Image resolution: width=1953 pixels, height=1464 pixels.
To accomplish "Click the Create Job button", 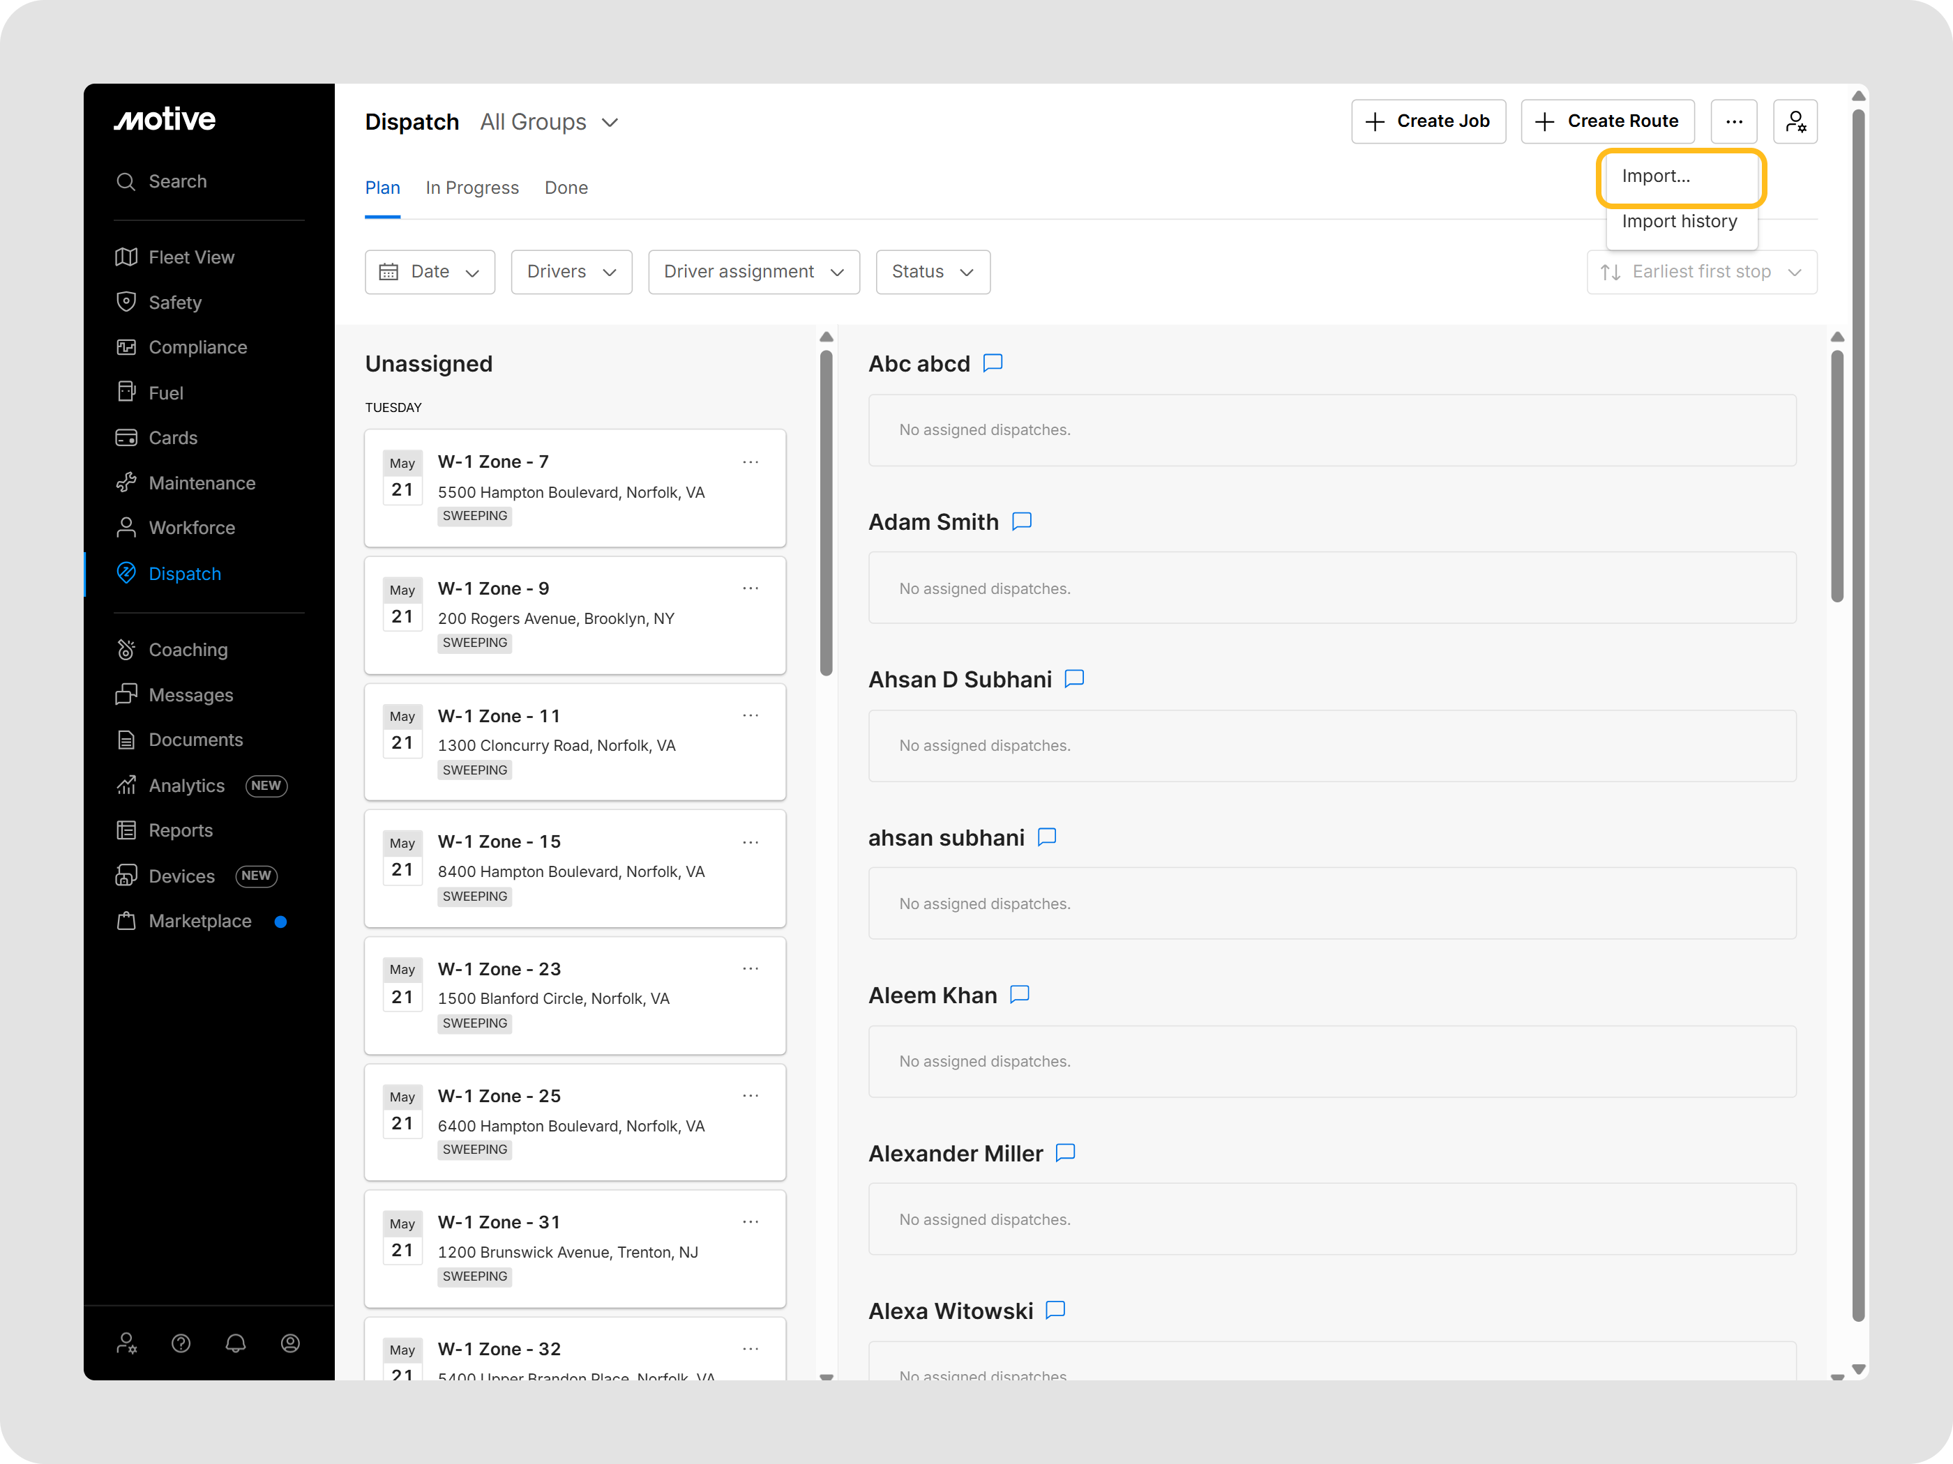I will (1428, 122).
